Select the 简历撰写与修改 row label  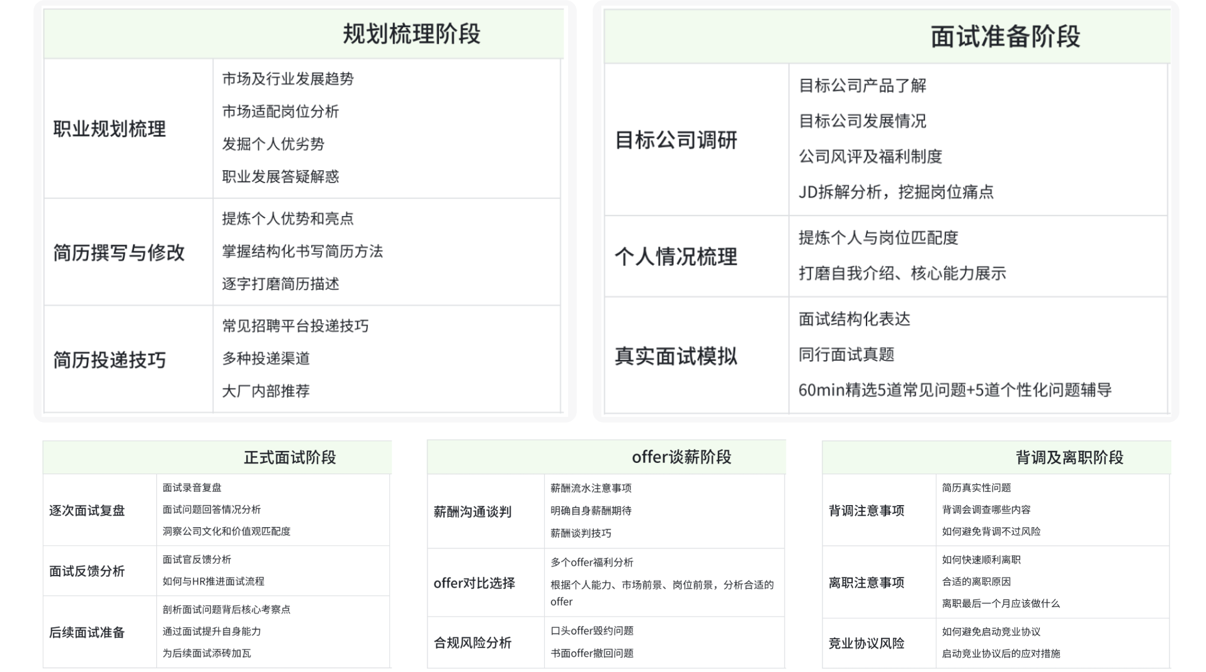click(118, 253)
